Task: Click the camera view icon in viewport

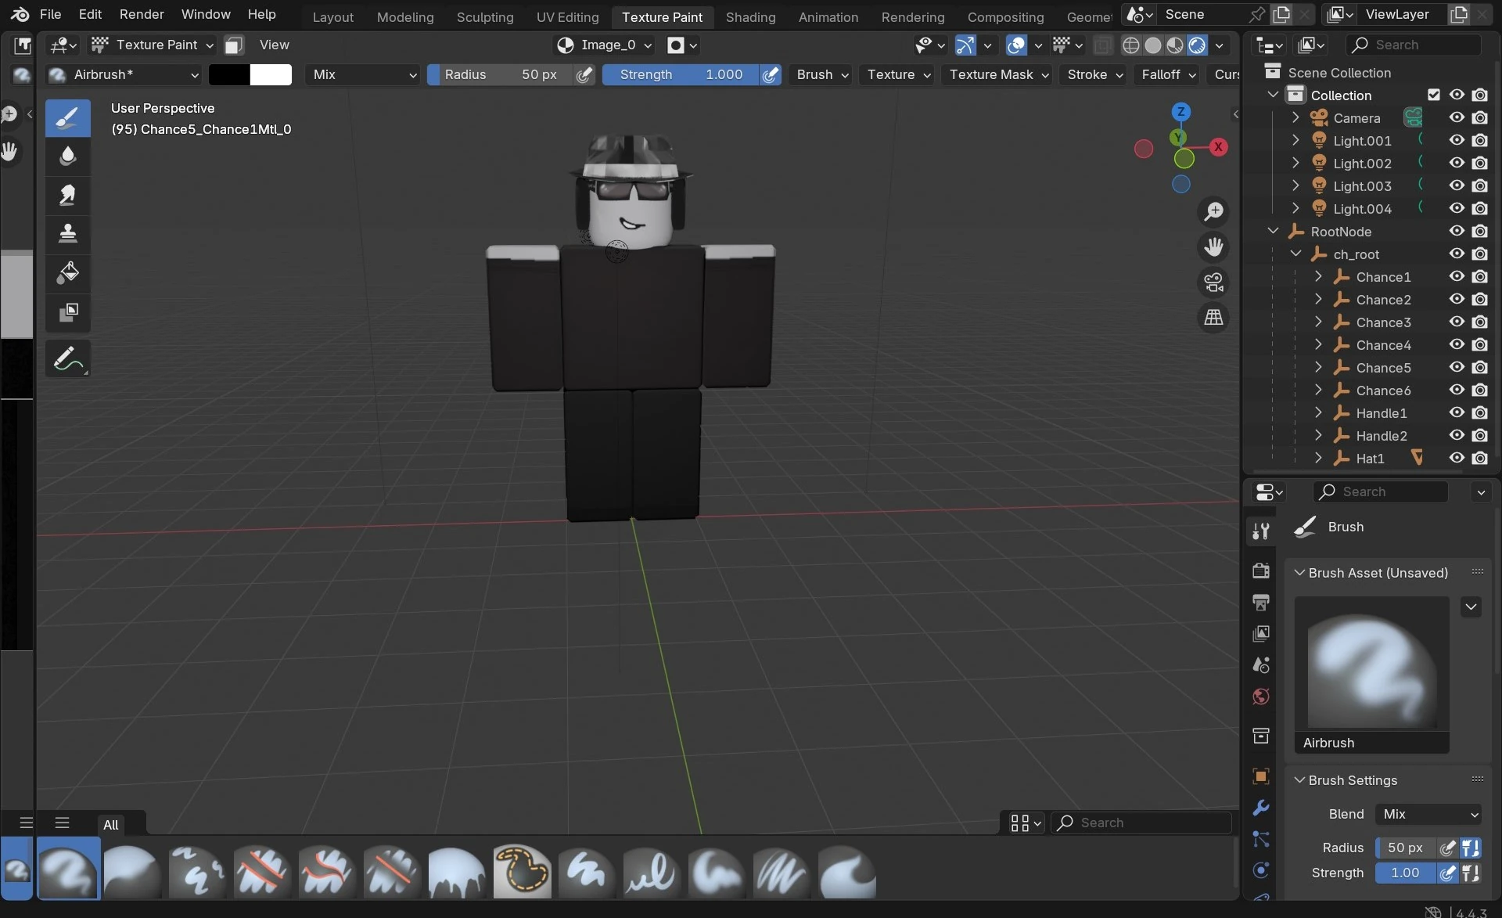Action: click(1213, 283)
